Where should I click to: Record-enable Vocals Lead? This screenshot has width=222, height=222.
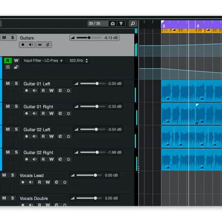pos(23,182)
